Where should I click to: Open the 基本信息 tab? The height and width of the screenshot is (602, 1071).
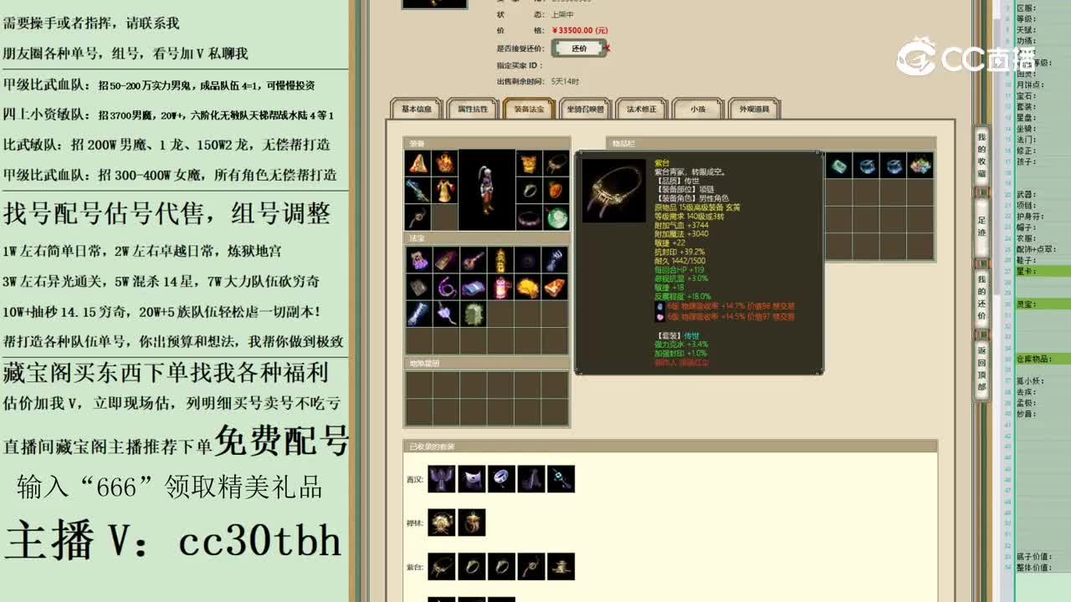point(417,109)
